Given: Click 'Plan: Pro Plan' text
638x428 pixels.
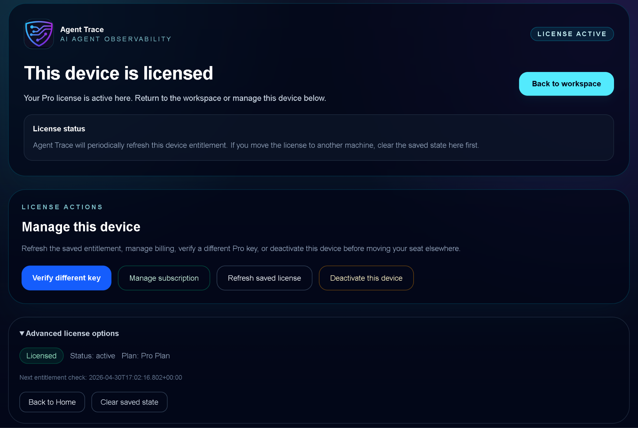Looking at the screenshot, I should (146, 356).
